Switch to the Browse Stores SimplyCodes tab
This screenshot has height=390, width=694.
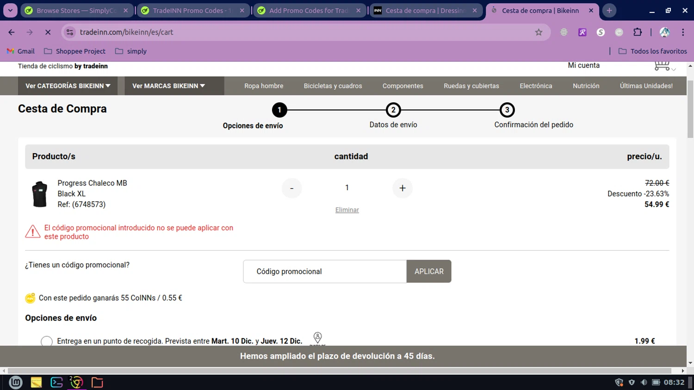click(x=76, y=10)
